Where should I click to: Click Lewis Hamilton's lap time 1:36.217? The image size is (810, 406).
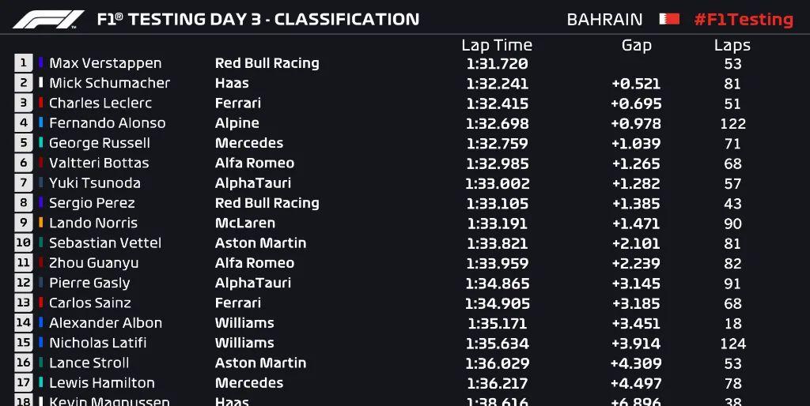pyautogui.click(x=497, y=383)
